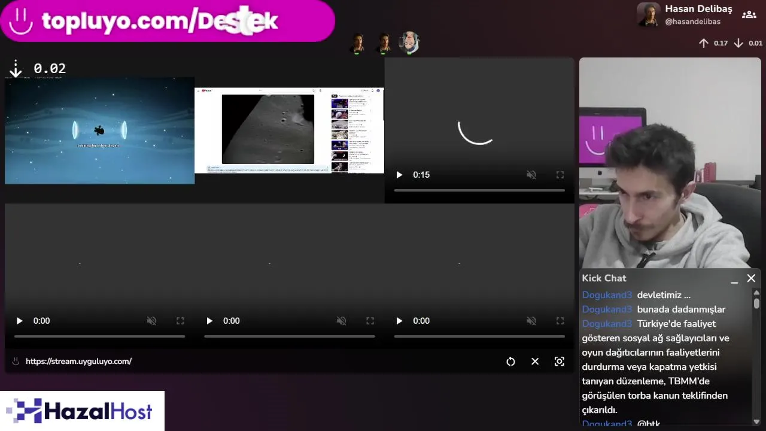Viewport: 766px width, 431px height.
Task: Open Hasan Delibaş profile avatar
Action: point(648,15)
